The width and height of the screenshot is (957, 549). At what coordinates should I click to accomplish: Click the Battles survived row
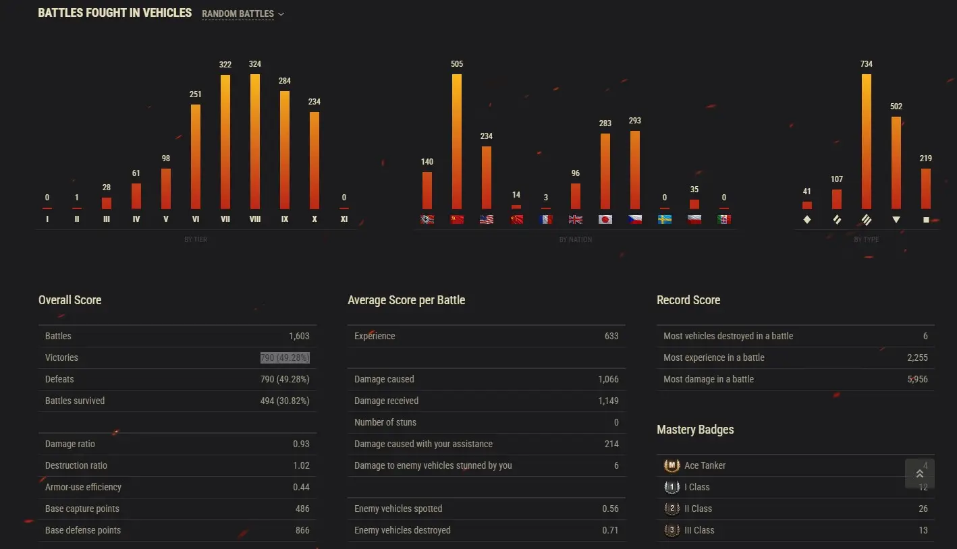pos(177,401)
